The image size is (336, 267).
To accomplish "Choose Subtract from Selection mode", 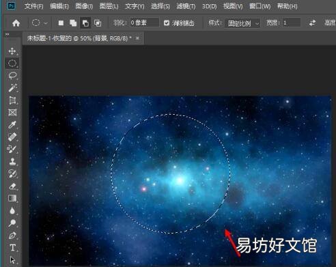I will [x=85, y=23].
